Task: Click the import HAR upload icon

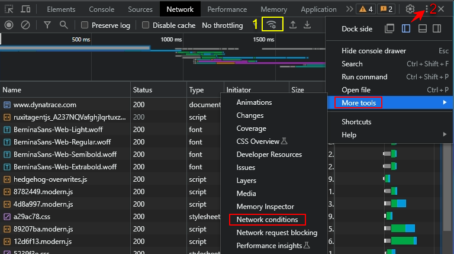Action: coord(292,25)
